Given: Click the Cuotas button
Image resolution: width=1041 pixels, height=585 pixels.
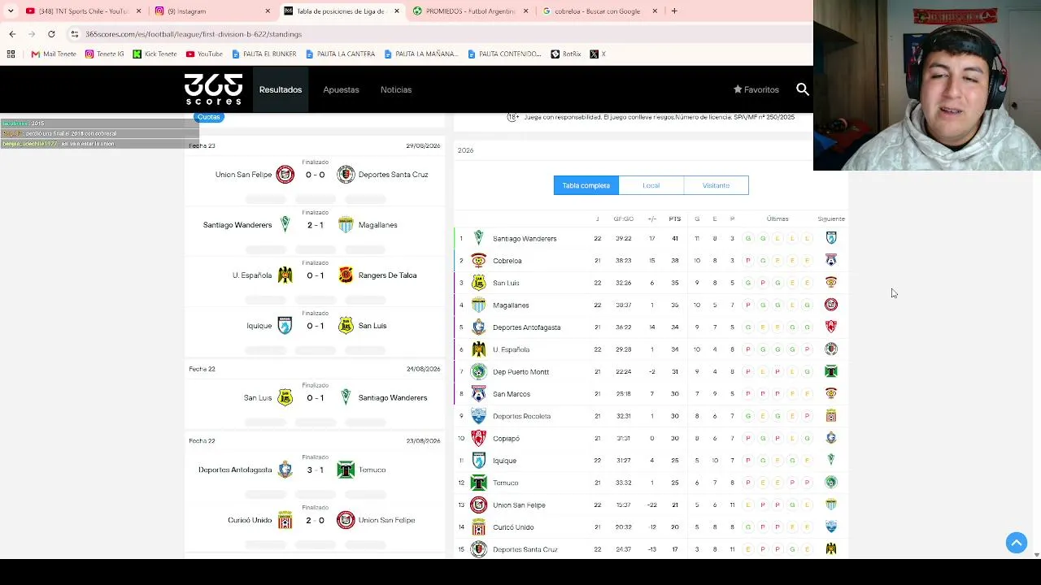Looking at the screenshot, I should (209, 117).
